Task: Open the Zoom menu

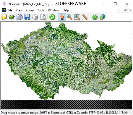Action: (x=30, y=10)
